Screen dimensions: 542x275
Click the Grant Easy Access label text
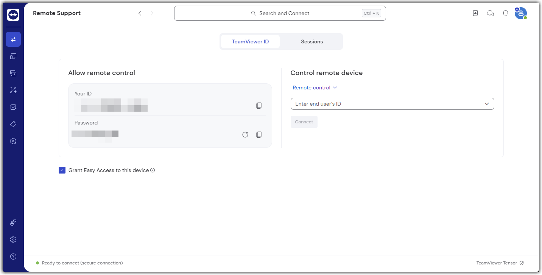click(x=109, y=170)
